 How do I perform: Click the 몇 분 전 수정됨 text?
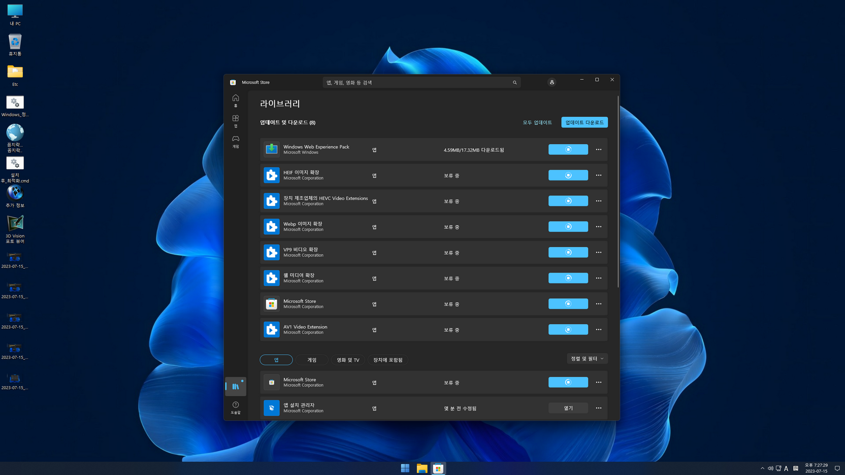pyautogui.click(x=460, y=409)
